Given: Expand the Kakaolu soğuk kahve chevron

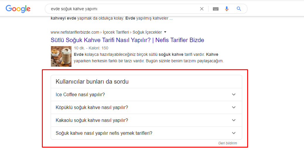Looking at the screenshot, I should 234,120.
